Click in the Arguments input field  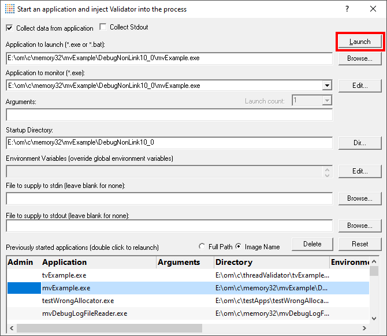coord(169,115)
